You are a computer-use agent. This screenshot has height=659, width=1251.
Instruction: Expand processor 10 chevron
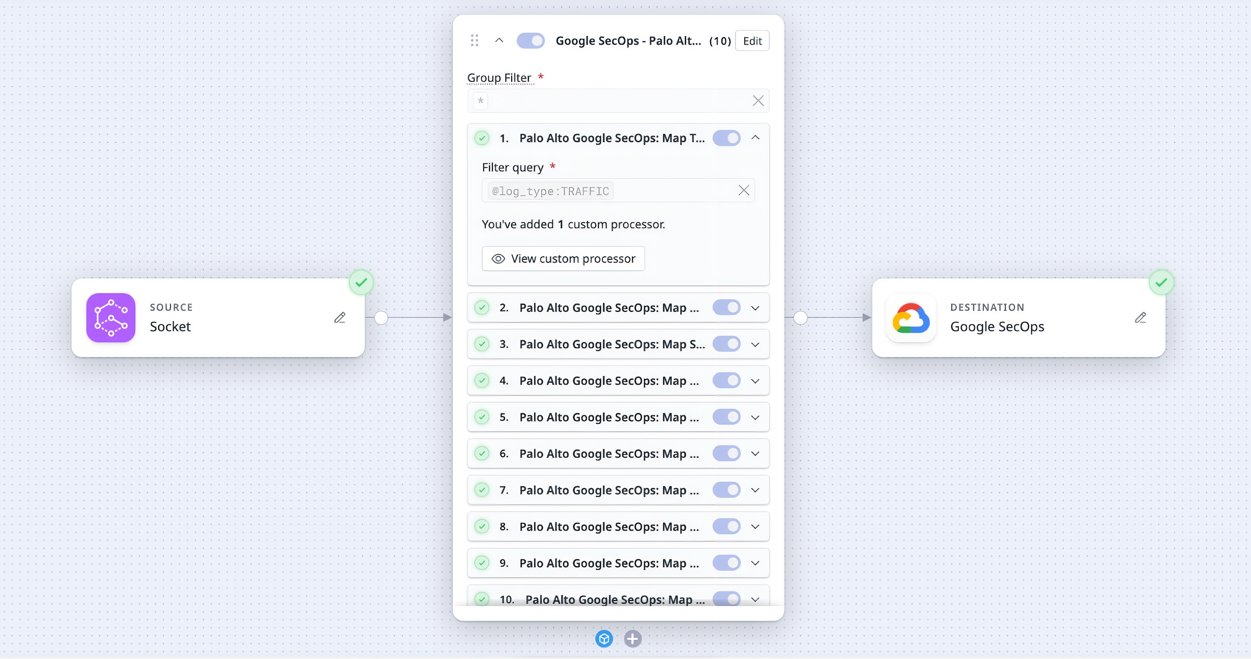755,600
